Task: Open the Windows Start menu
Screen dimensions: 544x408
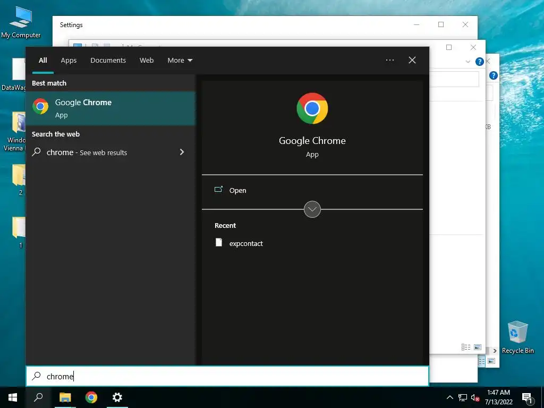Action: point(13,397)
